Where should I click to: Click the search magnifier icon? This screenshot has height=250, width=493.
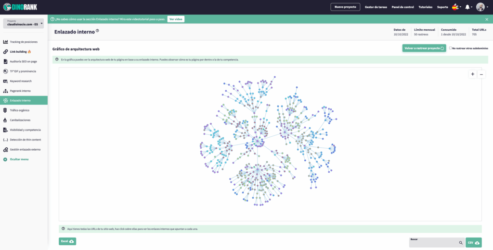(x=461, y=243)
